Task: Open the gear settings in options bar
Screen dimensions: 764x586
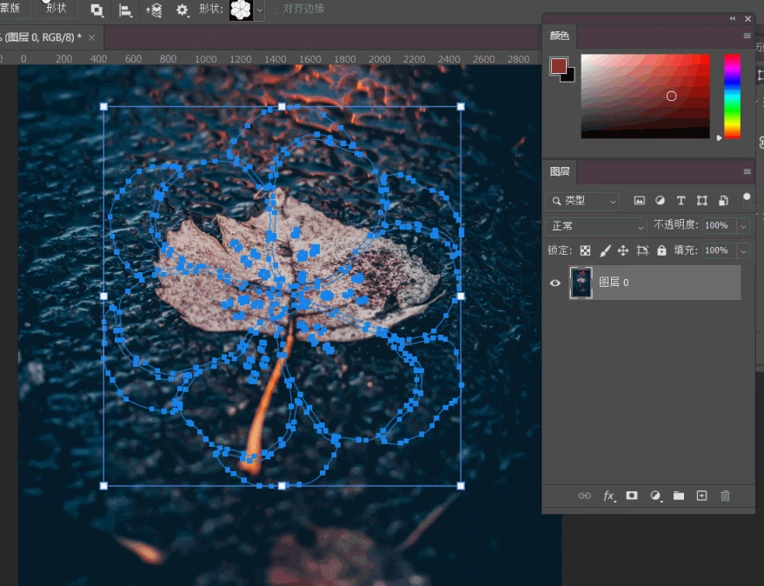Action: 183,10
